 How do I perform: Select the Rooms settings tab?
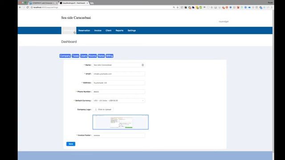click(x=93, y=56)
